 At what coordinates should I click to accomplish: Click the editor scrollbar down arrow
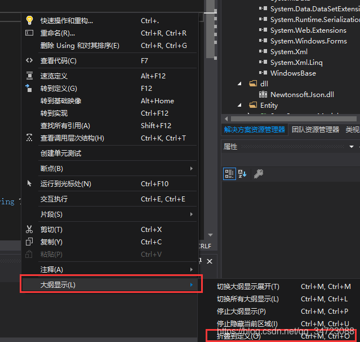(211, 235)
